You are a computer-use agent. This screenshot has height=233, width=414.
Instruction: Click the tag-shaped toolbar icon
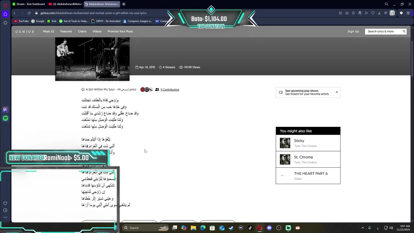point(401,13)
